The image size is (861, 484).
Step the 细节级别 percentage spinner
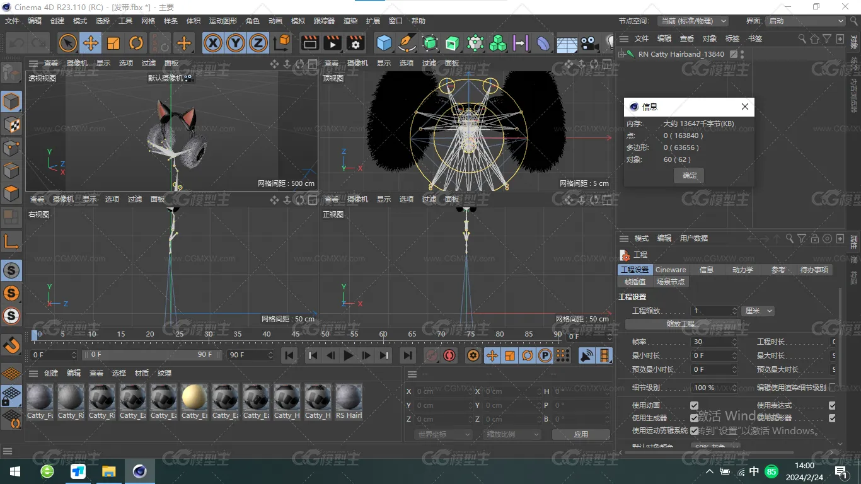point(734,387)
